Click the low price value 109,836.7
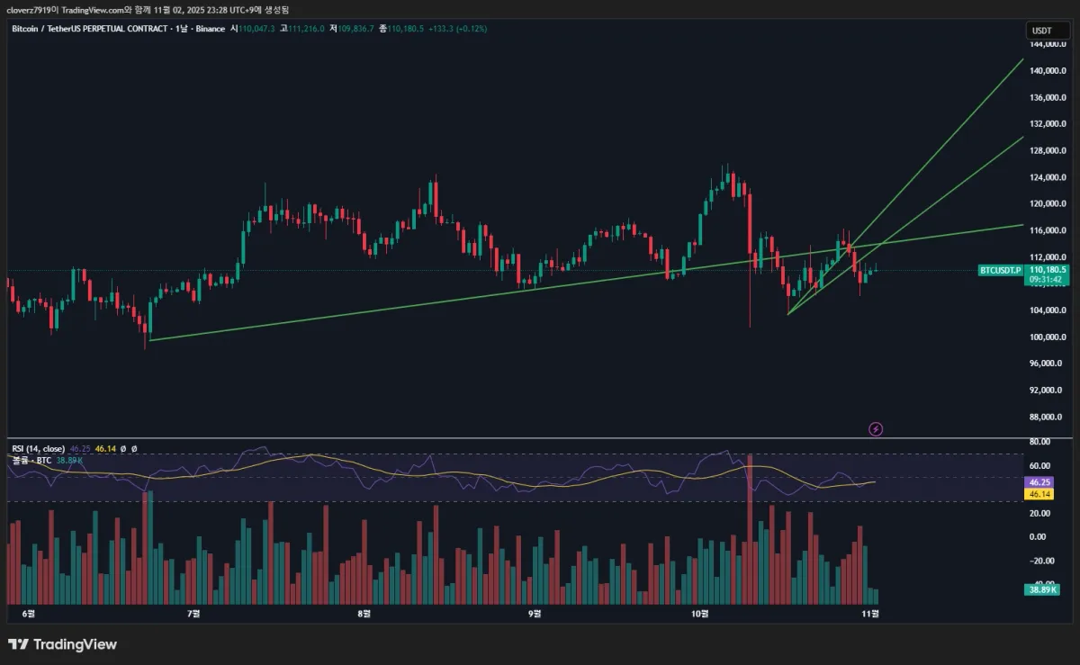The image size is (1080, 665). (356, 29)
